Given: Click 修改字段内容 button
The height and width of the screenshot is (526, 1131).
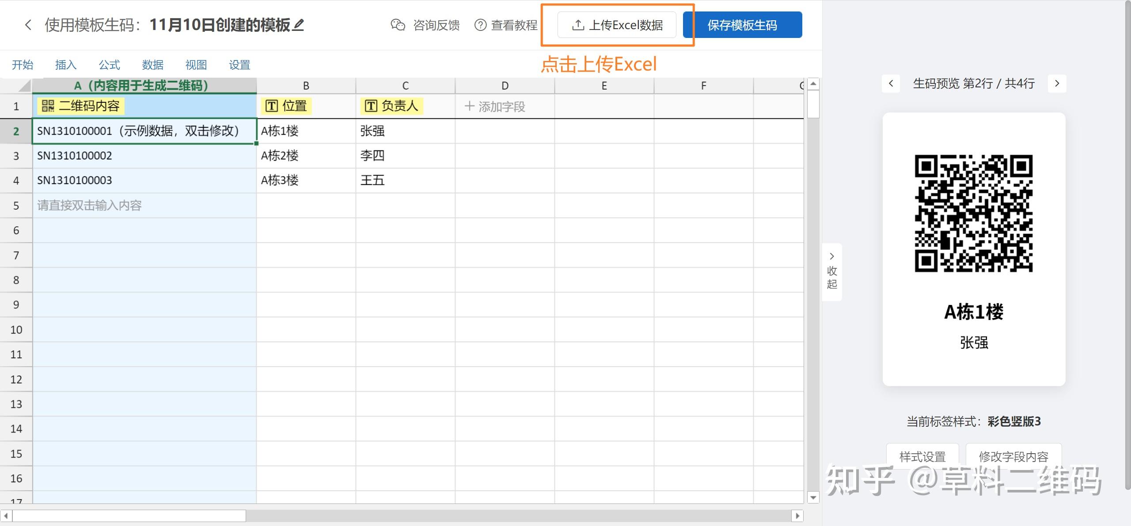Looking at the screenshot, I should point(1013,456).
